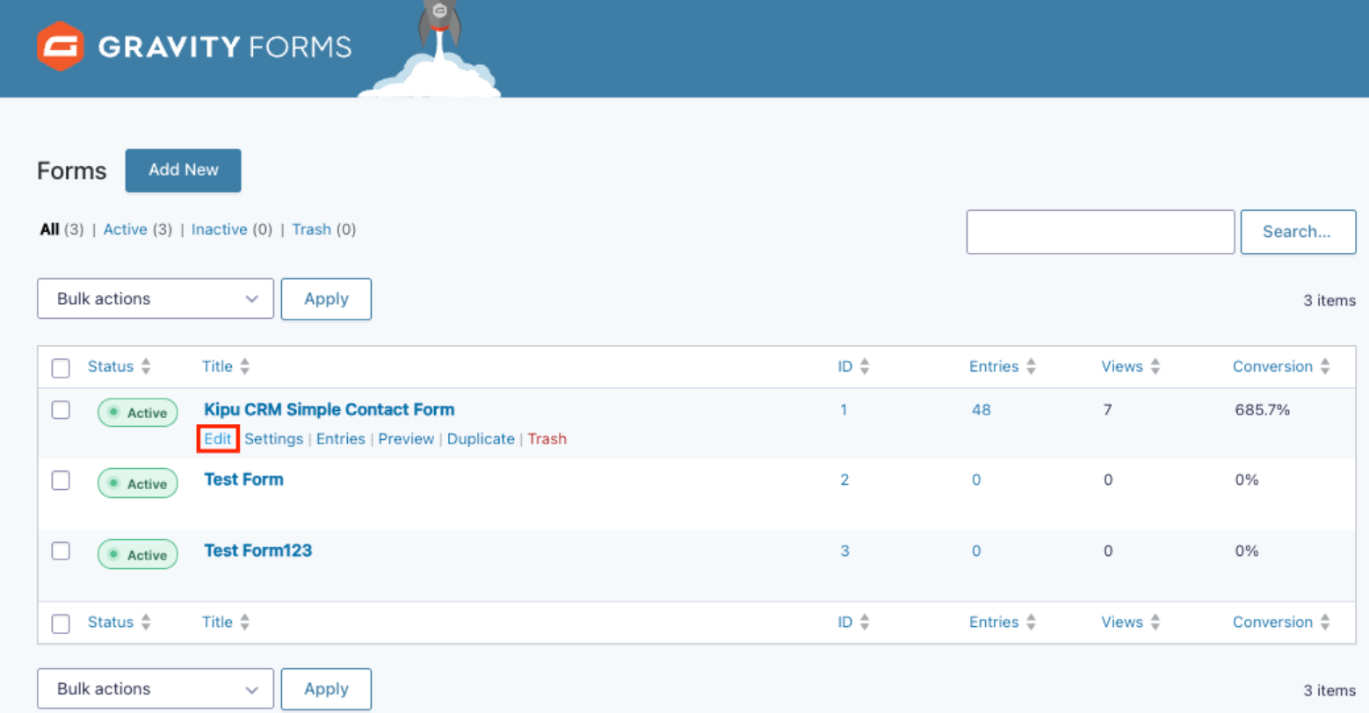
Task: Click the Active status badge on Kipu CRM form
Action: click(x=137, y=412)
